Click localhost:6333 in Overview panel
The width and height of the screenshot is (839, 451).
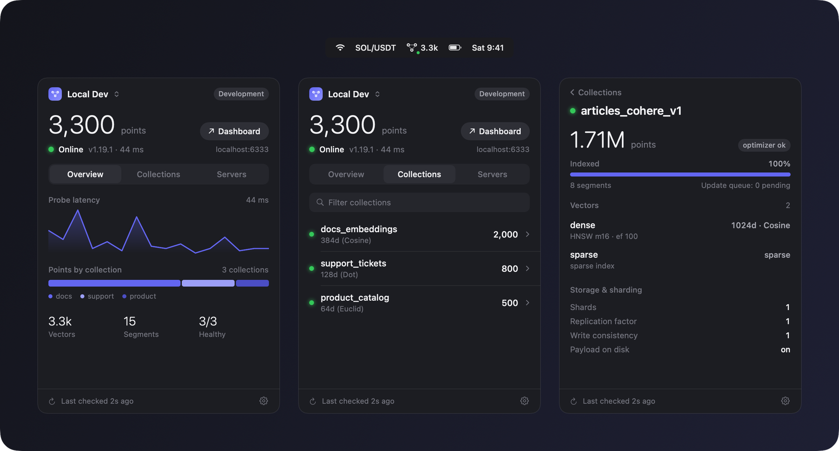(x=242, y=149)
